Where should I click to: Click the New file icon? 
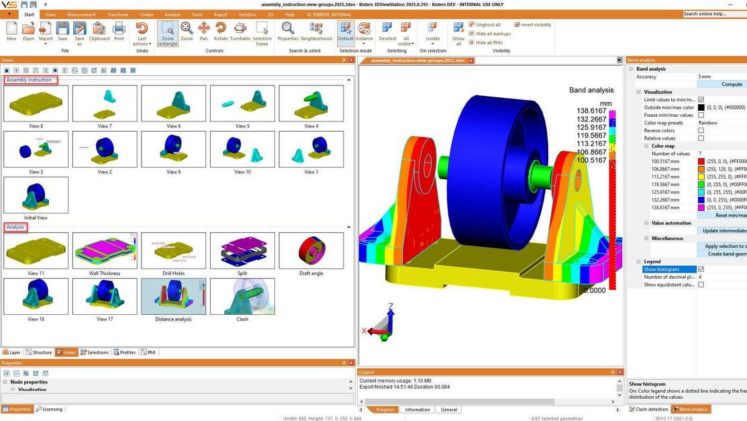(x=11, y=32)
